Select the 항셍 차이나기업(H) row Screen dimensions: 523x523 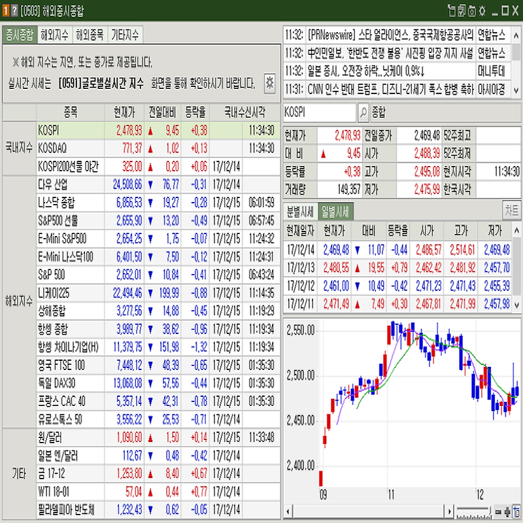(x=158, y=347)
